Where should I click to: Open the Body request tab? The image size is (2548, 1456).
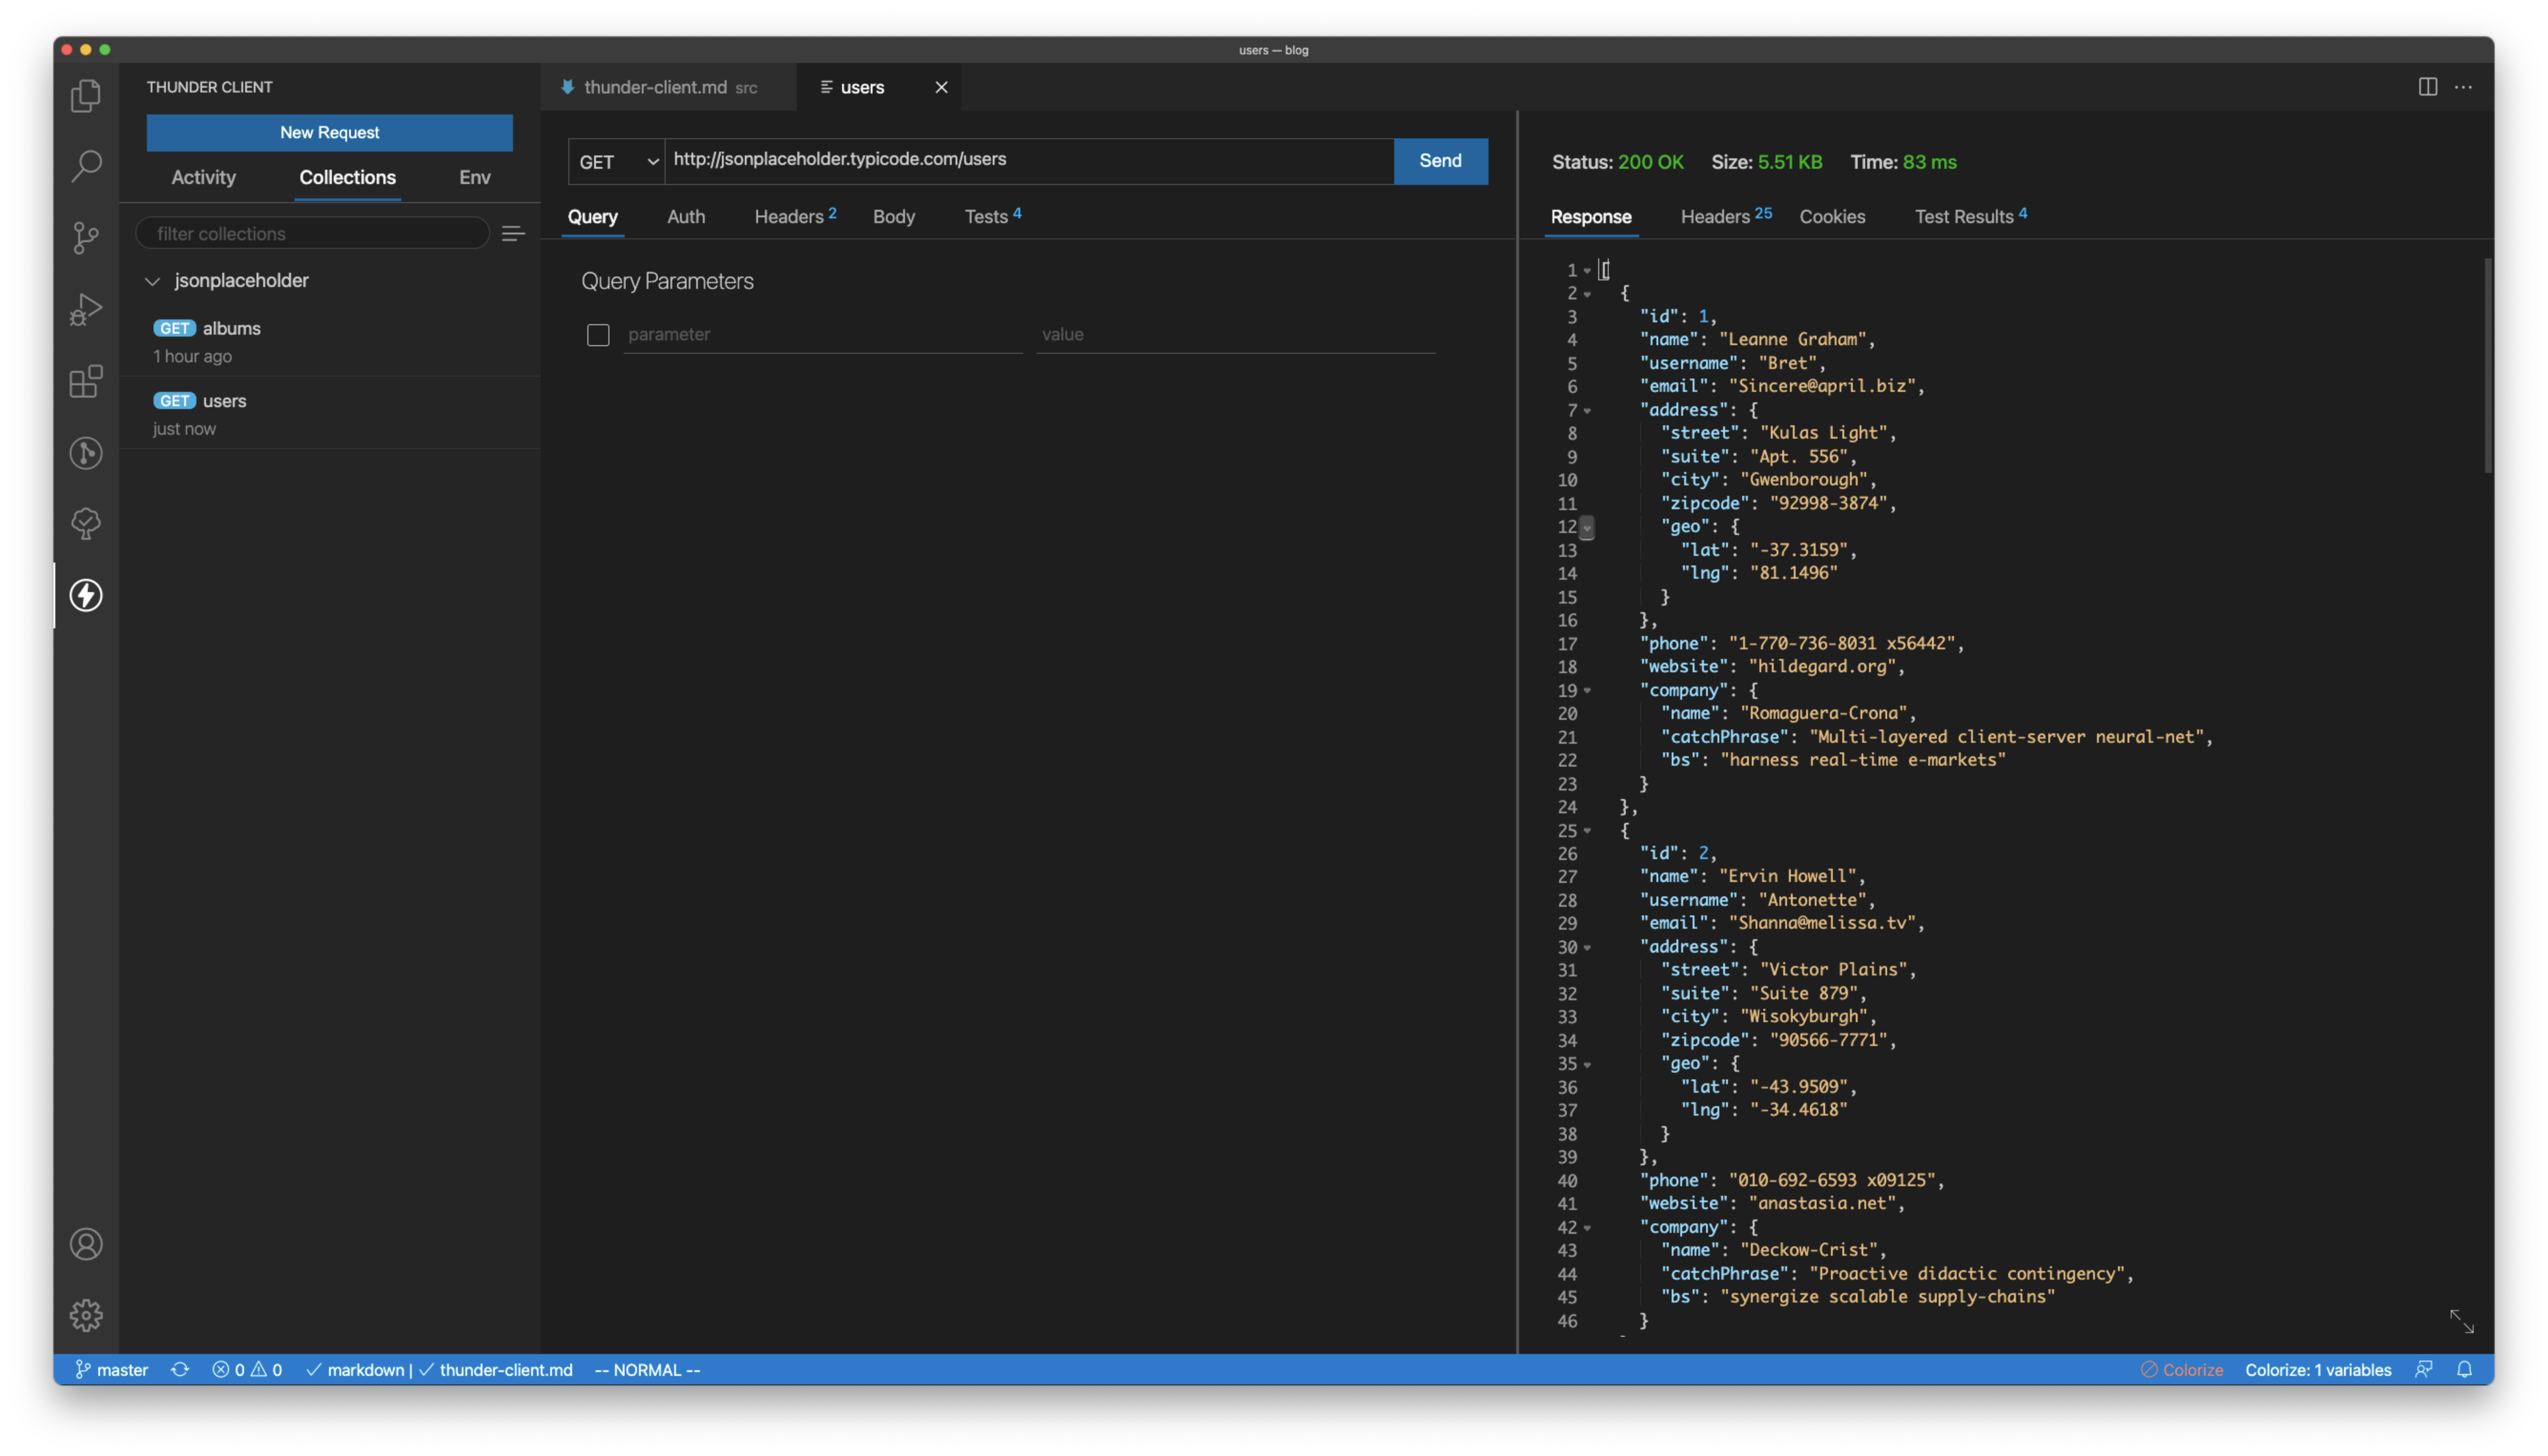(x=893, y=217)
